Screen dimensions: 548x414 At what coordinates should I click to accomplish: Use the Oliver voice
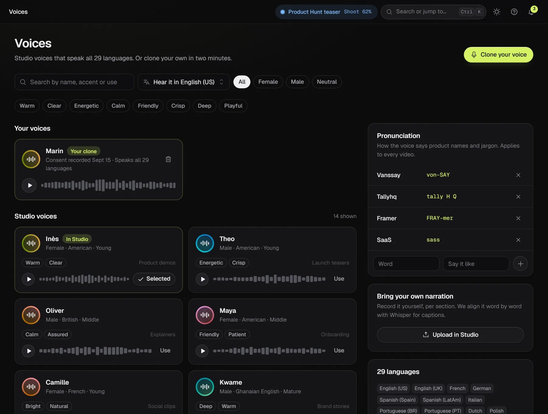(x=165, y=350)
